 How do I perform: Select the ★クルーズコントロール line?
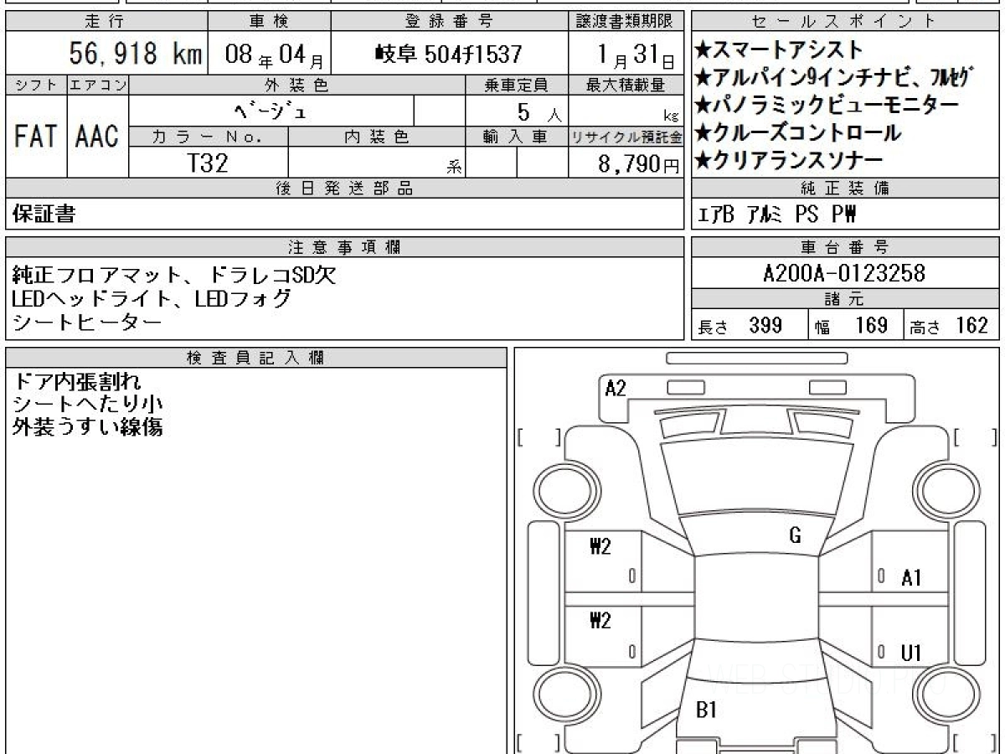click(798, 132)
